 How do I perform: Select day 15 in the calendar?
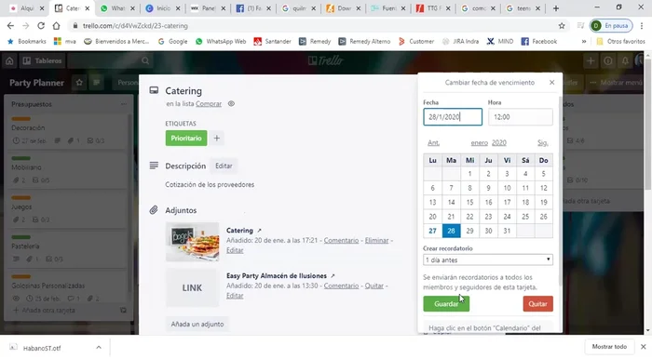point(469,202)
